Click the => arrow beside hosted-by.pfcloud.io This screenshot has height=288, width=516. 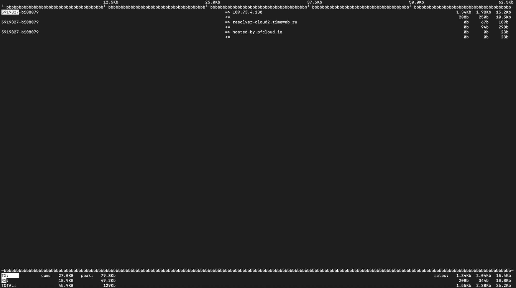(227, 32)
